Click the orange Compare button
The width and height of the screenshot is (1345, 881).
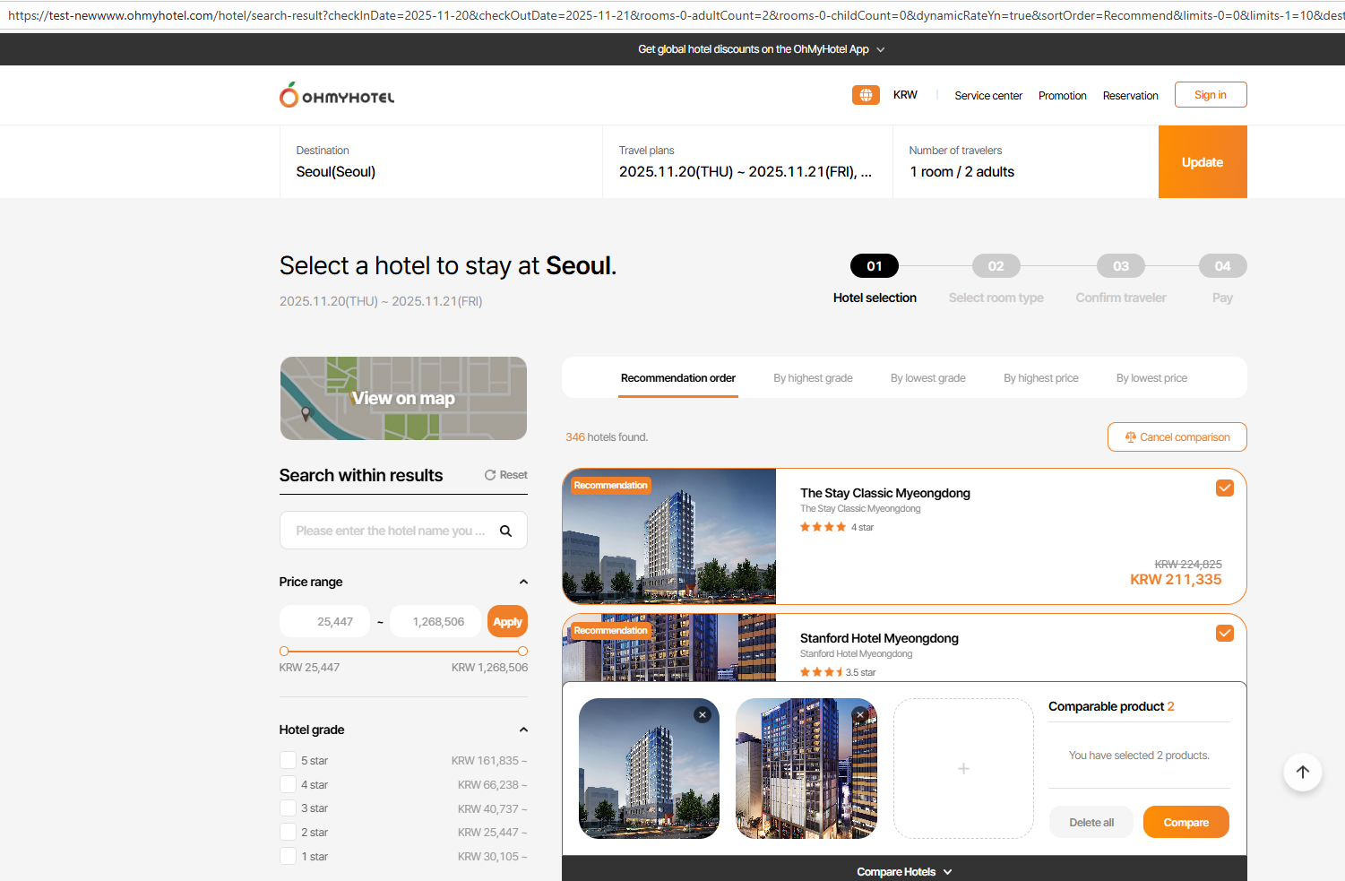(1186, 823)
